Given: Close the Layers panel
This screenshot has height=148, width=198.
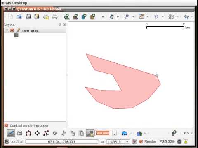Looking at the screenshot, I should coord(64,25).
